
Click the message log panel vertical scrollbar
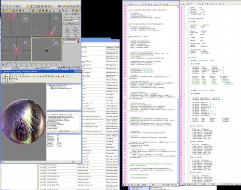click(x=80, y=122)
